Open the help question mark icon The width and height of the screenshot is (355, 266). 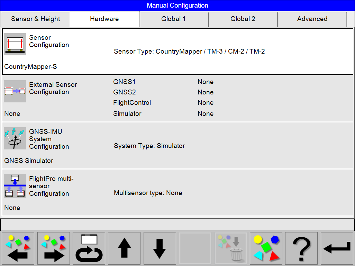pos(301,248)
